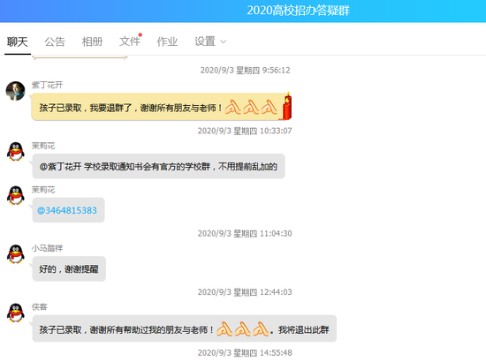Click the timestamp 10:33:07
Image resolution: width=486 pixels, height=362 pixels.
click(245, 131)
